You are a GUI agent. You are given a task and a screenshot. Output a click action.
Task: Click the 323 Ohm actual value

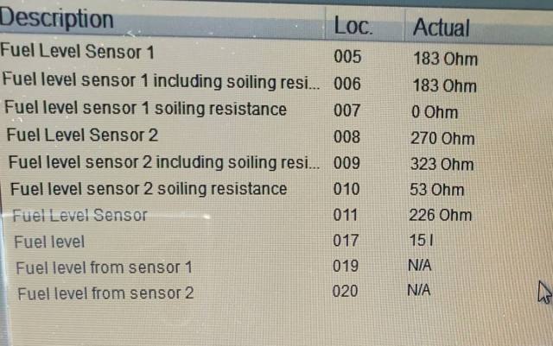443,164
